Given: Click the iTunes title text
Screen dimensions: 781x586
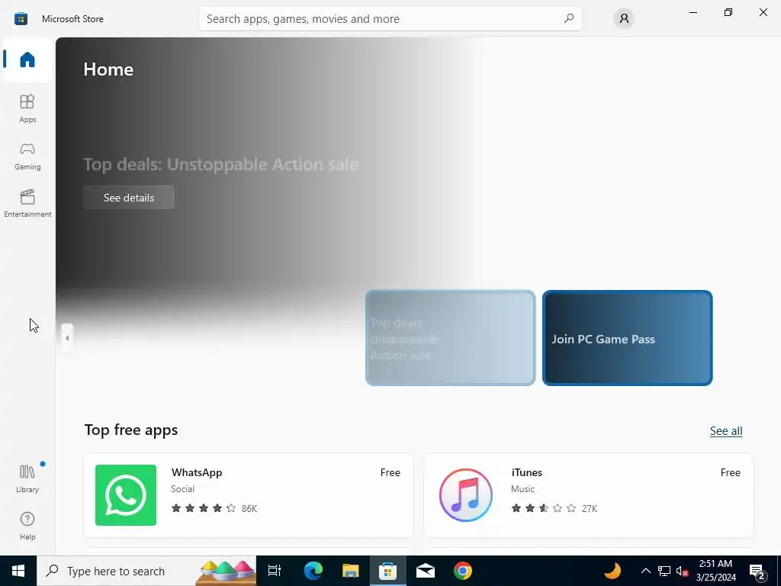Looking at the screenshot, I should [x=526, y=472].
